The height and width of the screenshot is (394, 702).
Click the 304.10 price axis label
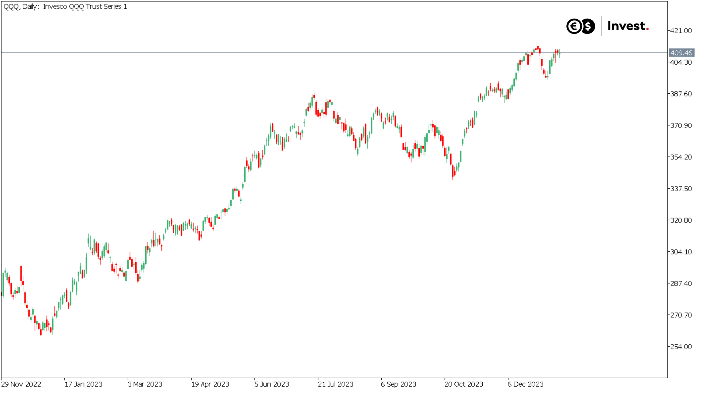pyautogui.click(x=681, y=252)
